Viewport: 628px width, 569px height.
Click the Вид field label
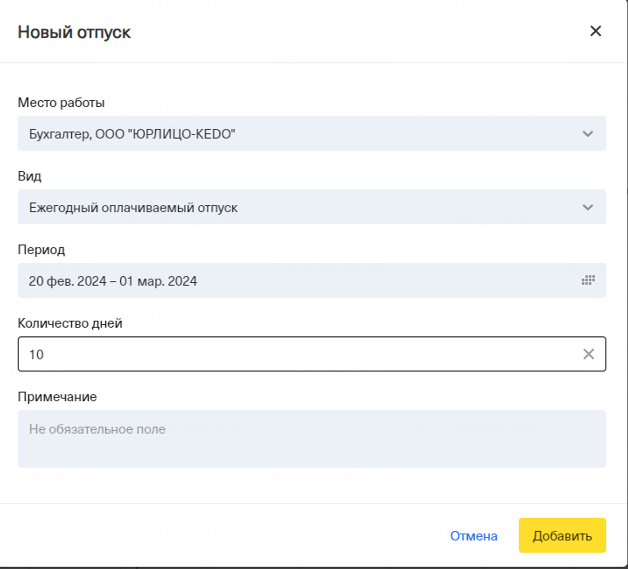(x=29, y=176)
